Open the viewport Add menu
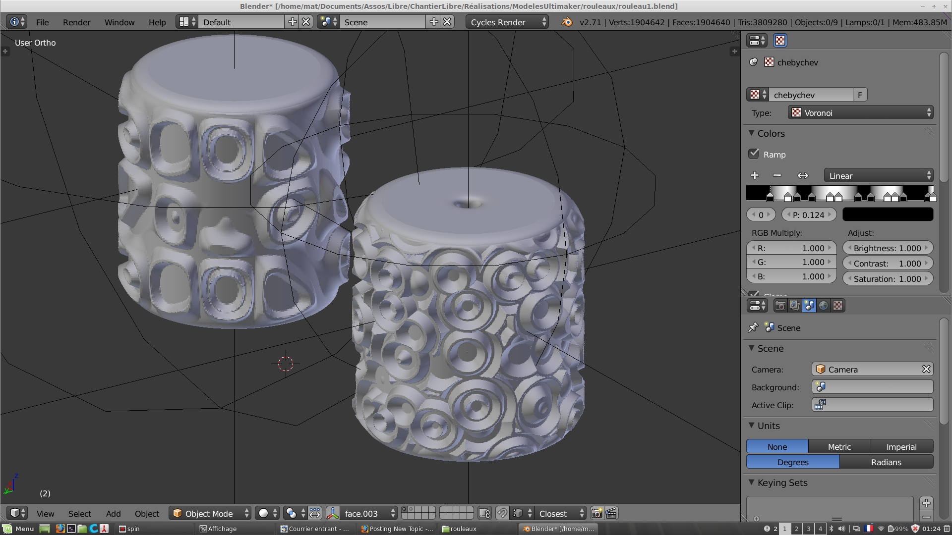This screenshot has width=952, height=535. [x=113, y=514]
